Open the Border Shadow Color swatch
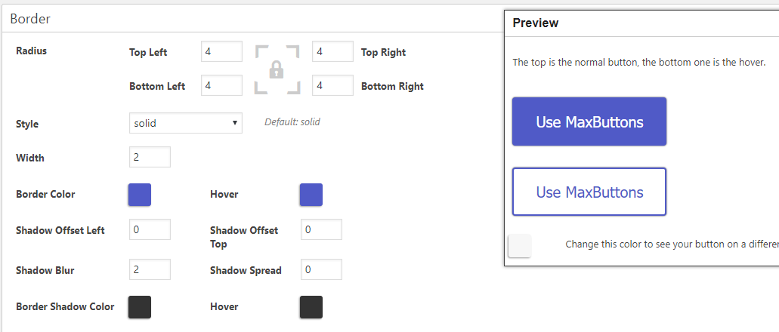Viewport: 779px width, 332px height. click(x=140, y=307)
